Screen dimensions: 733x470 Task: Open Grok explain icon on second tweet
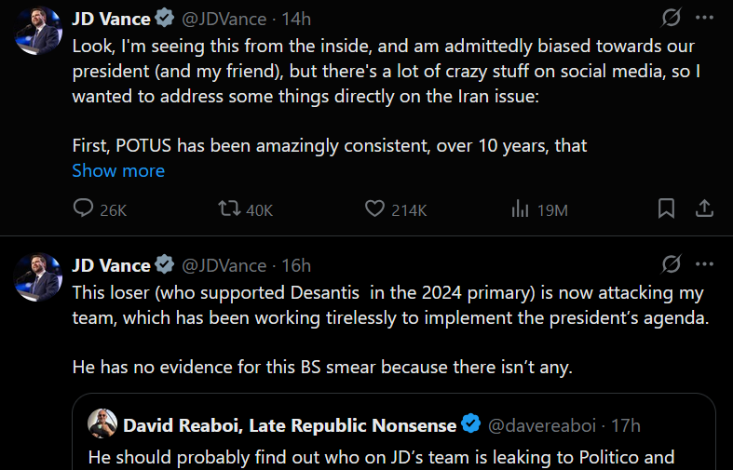pyautogui.click(x=672, y=264)
